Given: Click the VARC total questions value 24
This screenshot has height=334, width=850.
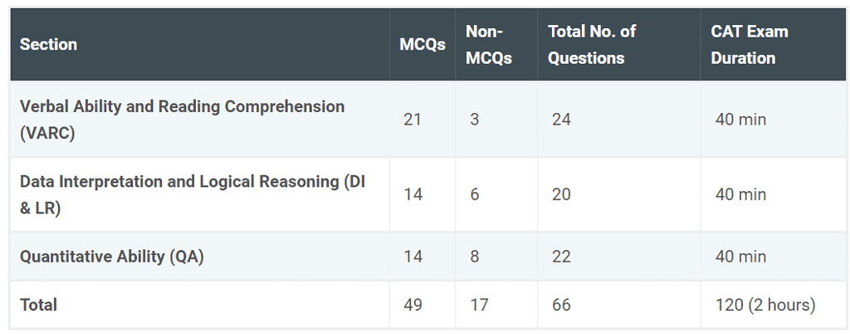Looking at the screenshot, I should click(561, 120).
